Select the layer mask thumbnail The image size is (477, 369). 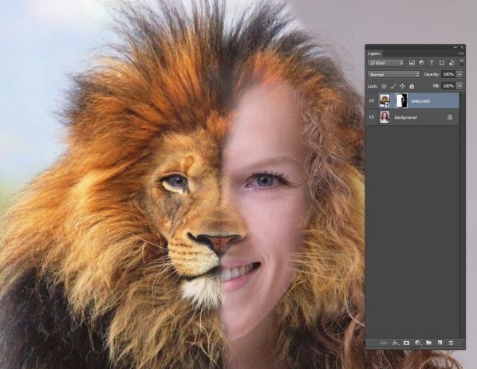point(401,101)
